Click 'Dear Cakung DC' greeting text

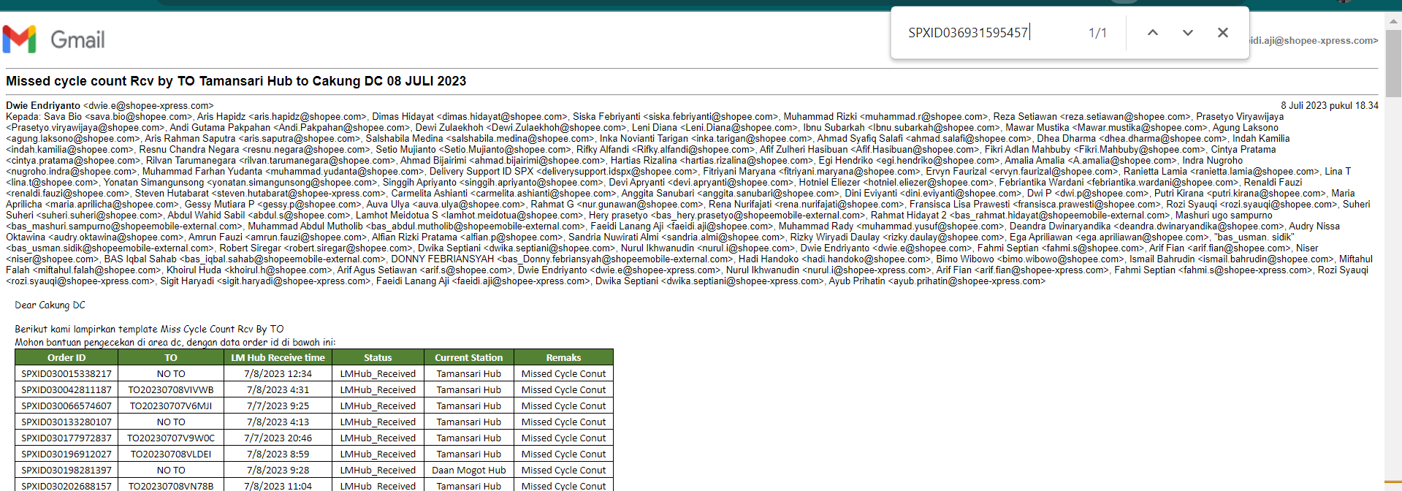point(50,305)
